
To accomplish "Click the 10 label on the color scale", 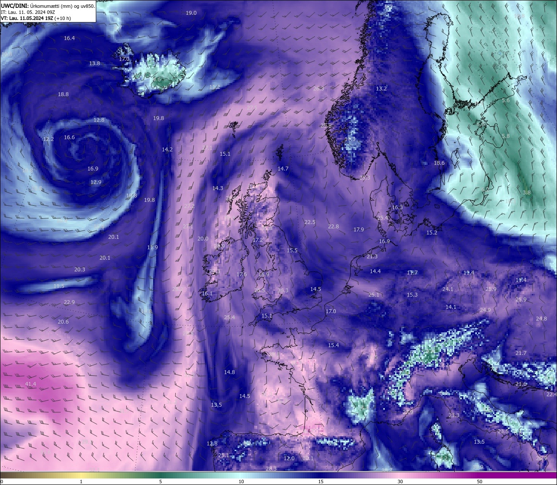I will (x=241, y=482).
